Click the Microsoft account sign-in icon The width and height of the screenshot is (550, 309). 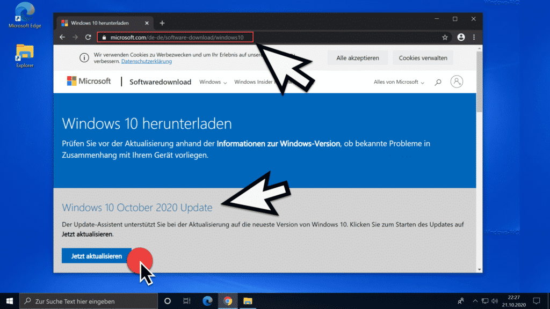click(x=457, y=82)
